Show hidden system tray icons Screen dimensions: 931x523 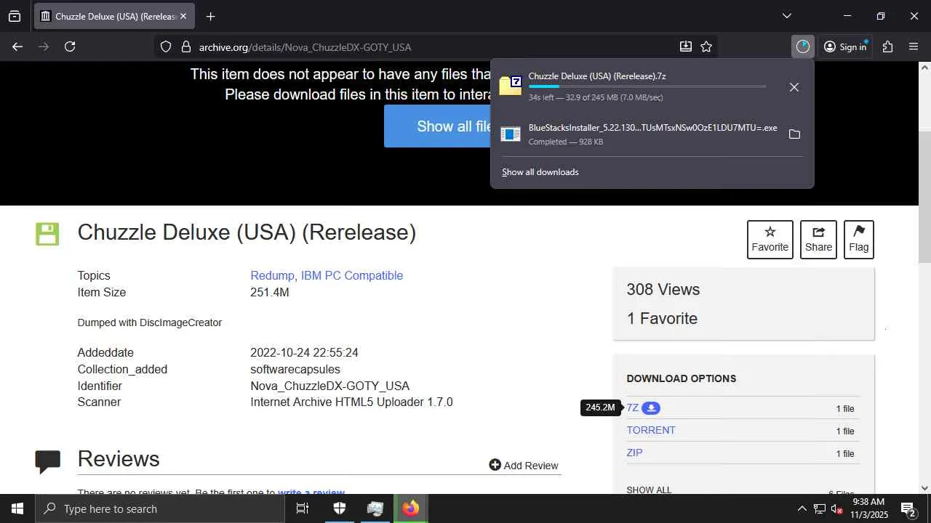(x=802, y=508)
